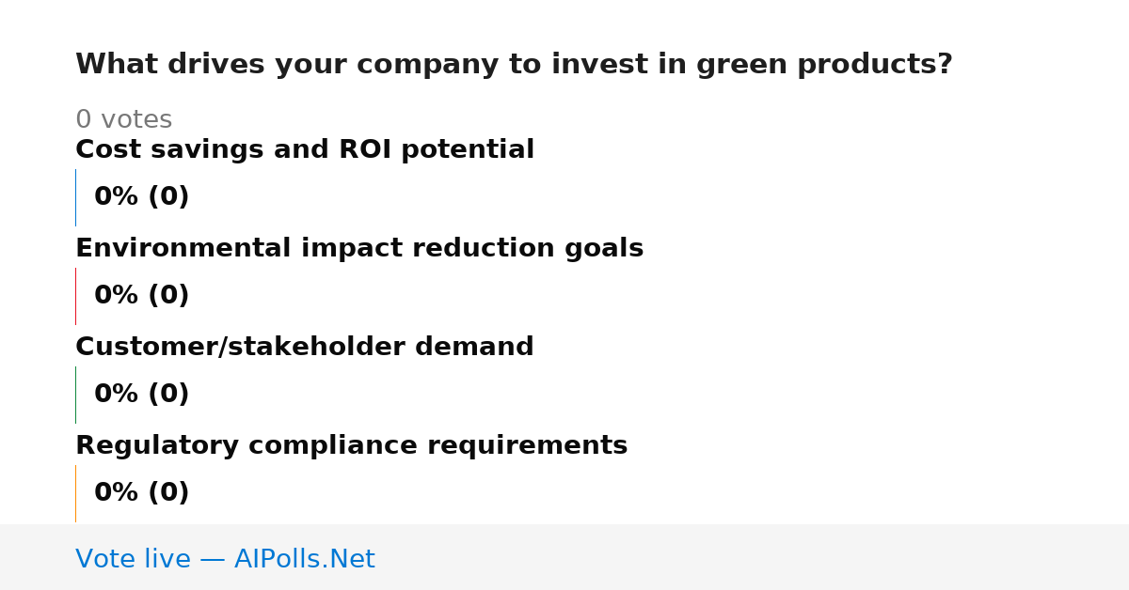
Task: Click 0% (0) result under Customer/stakeholder demand
Action: point(142,395)
